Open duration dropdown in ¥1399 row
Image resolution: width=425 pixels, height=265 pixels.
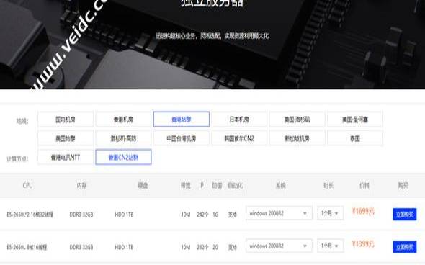coord(330,246)
